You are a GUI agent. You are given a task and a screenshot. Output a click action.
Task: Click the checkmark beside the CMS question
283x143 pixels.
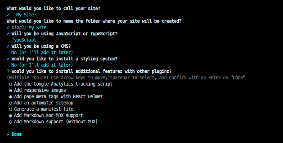pyautogui.click(x=8, y=46)
